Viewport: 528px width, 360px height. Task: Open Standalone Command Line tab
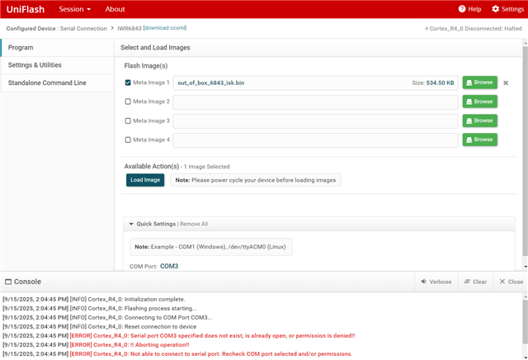pyautogui.click(x=57, y=83)
